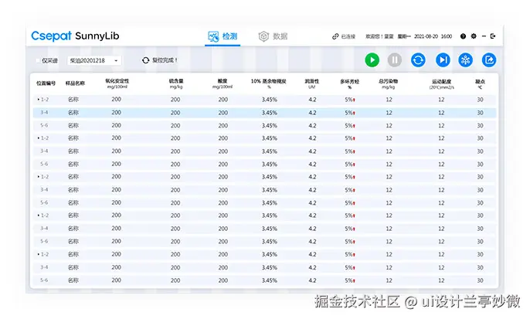Click the 位置编号 column header
The image size is (530, 319).
pos(46,83)
